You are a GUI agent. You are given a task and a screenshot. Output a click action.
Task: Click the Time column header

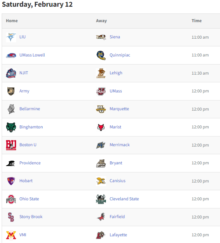197,21
